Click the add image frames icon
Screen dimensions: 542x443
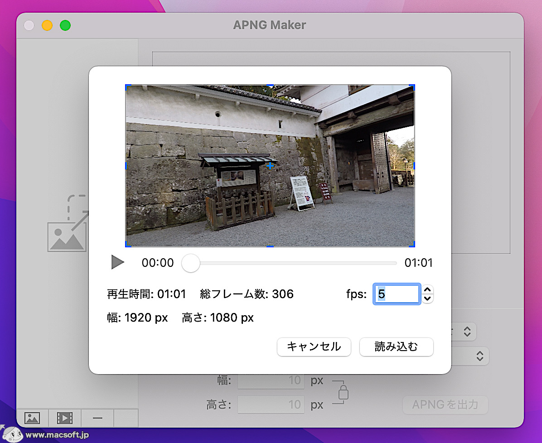[x=32, y=418]
